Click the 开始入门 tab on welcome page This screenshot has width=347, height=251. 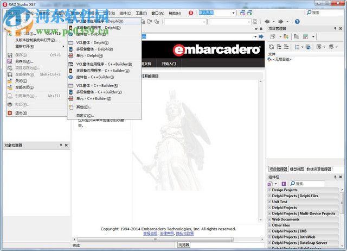pyautogui.click(x=169, y=64)
